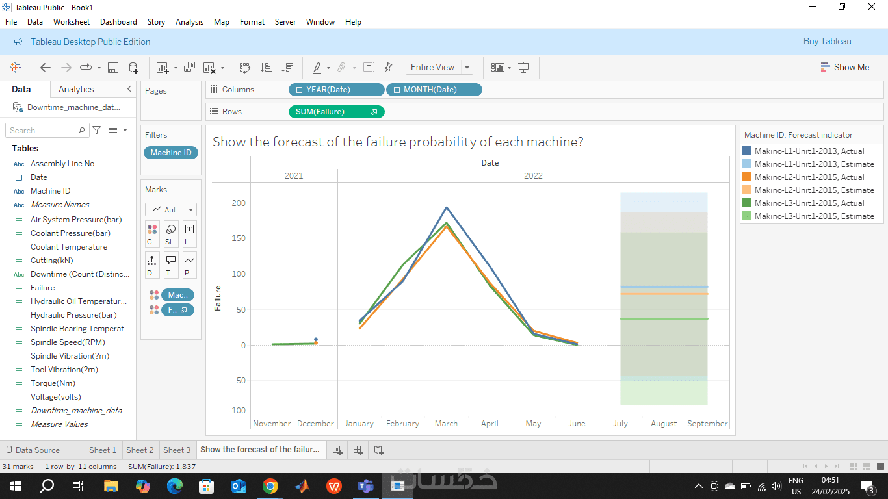Click the New Worksheet tab icon

[337, 450]
